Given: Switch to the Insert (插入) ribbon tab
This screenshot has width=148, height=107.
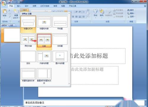Looking at the screenshot, I should (19, 6).
